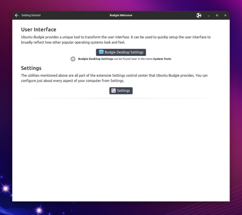The width and height of the screenshot is (242, 215).
Task: Select the Getting Started label in the header
Action: (x=31, y=15)
